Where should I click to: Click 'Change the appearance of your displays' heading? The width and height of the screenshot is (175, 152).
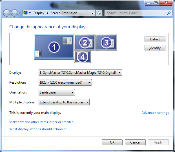(48, 27)
